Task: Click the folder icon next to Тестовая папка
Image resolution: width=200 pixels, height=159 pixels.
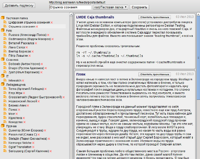Action: [x=2, y=18]
